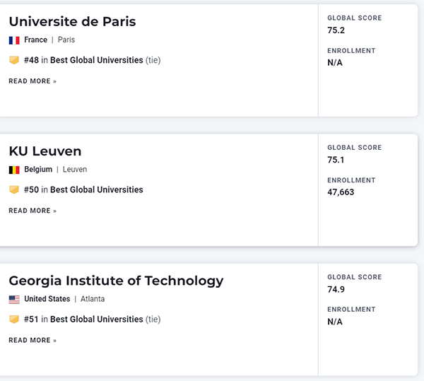Click Read More under Georgia Institute of Technology
Viewport: 424px width, 381px height.
coord(33,340)
